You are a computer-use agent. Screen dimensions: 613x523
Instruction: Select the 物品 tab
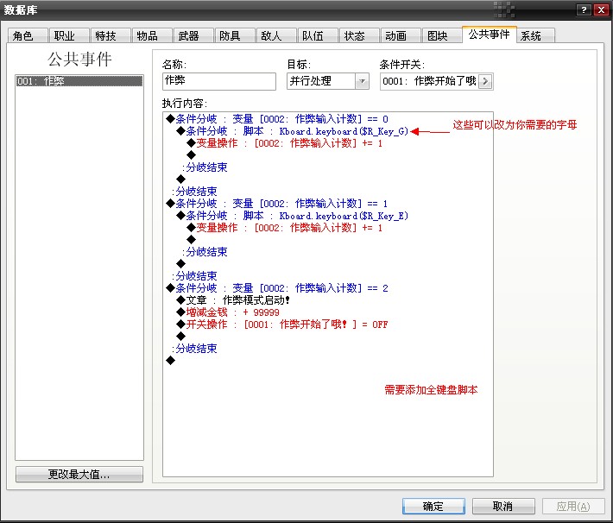pyautogui.click(x=152, y=35)
